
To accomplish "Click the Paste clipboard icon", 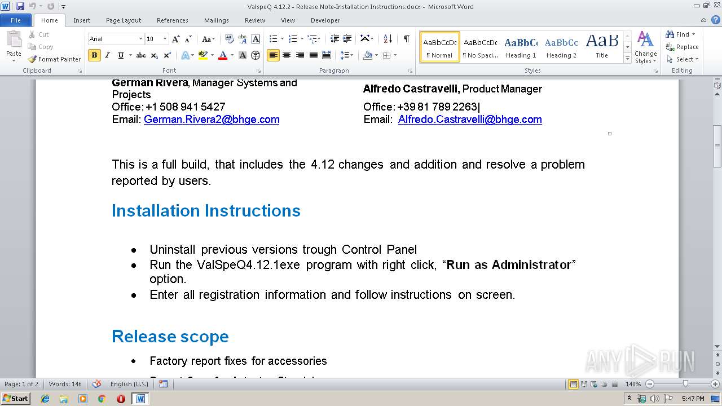I will click(x=14, y=41).
